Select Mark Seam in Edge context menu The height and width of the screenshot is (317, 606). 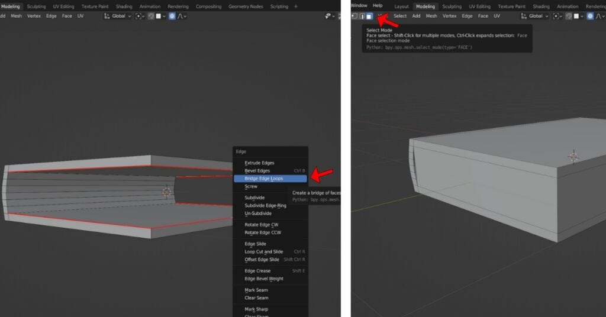pyautogui.click(x=256, y=290)
